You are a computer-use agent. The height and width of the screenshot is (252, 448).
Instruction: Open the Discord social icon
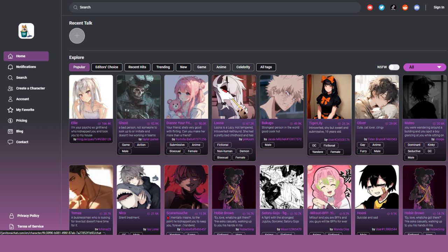[416, 7]
